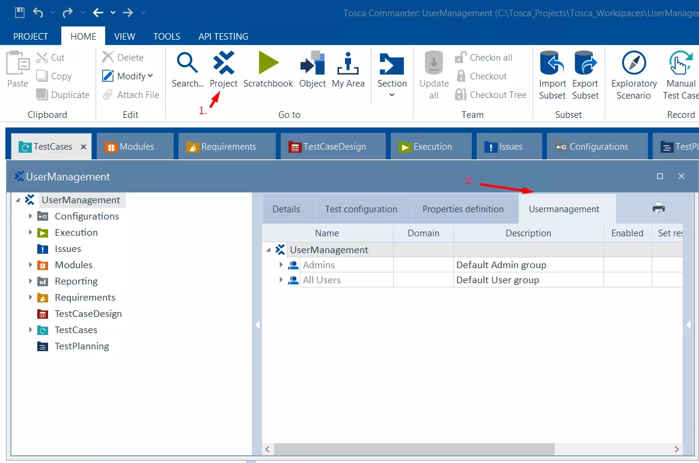Image resolution: width=699 pixels, height=463 pixels.
Task: Open the Modify dropdown menu
Action: 127,76
